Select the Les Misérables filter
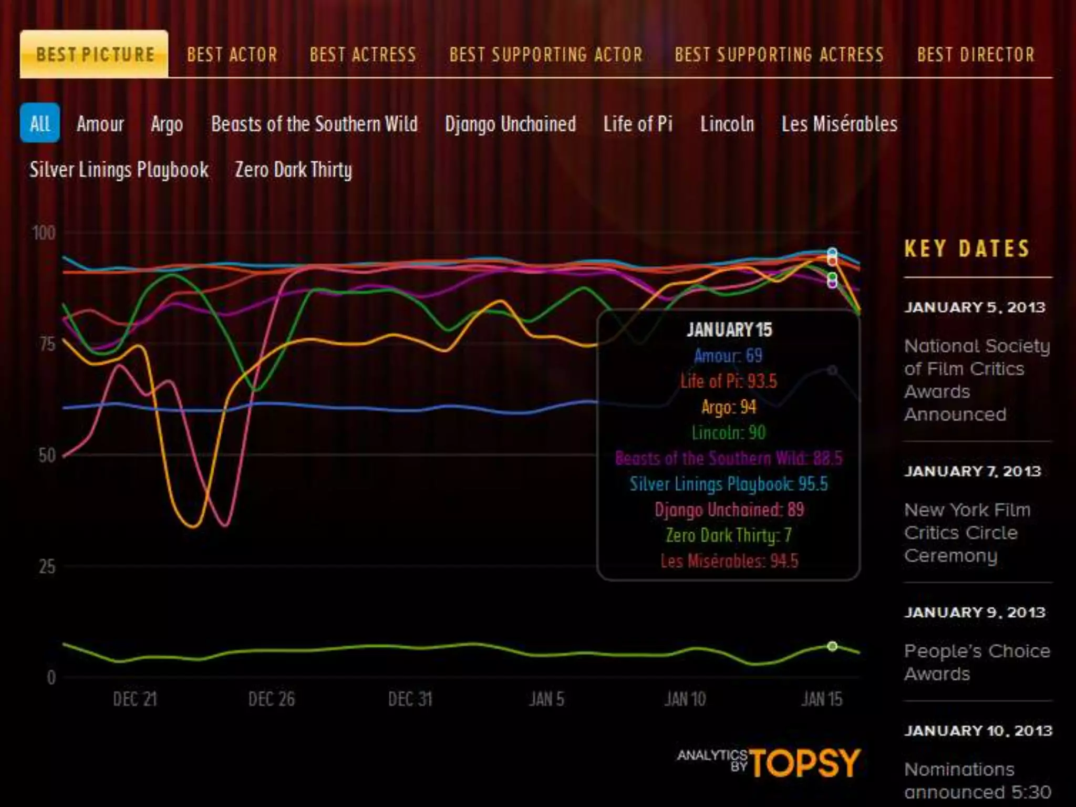Screen dimensions: 1076x807 839,125
